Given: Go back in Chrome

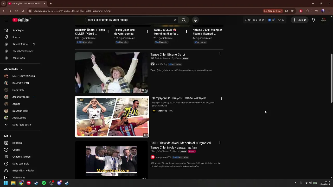Looking at the screenshot, I should point(4,11).
